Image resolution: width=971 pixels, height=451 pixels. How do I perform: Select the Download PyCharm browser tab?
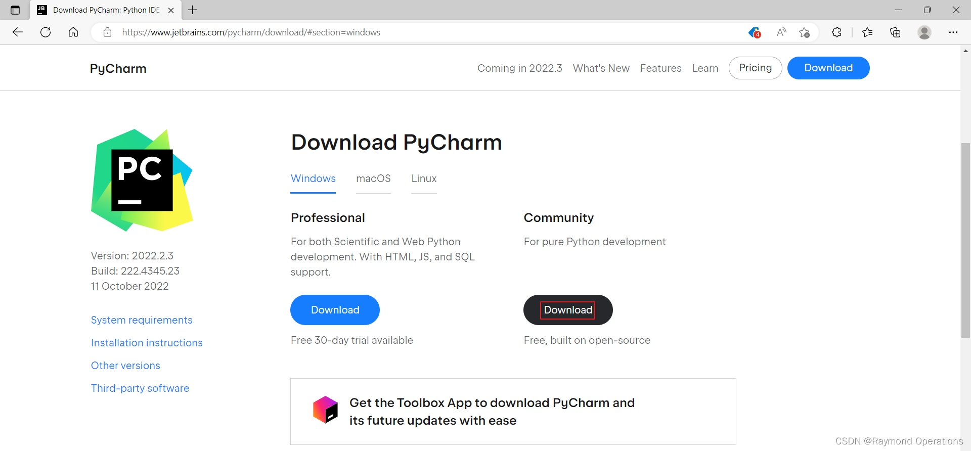[x=106, y=10]
